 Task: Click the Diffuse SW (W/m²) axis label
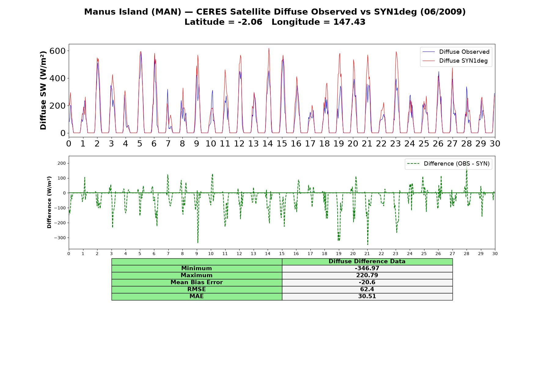[43, 90]
